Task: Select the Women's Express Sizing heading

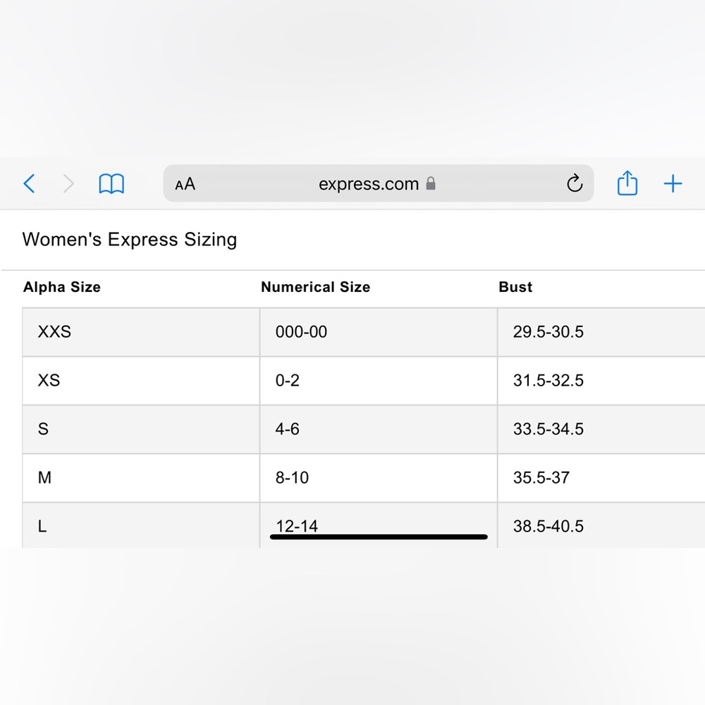Action: [130, 239]
